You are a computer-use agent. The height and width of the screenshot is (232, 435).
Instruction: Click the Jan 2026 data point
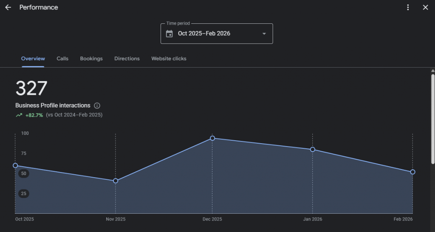(313, 149)
